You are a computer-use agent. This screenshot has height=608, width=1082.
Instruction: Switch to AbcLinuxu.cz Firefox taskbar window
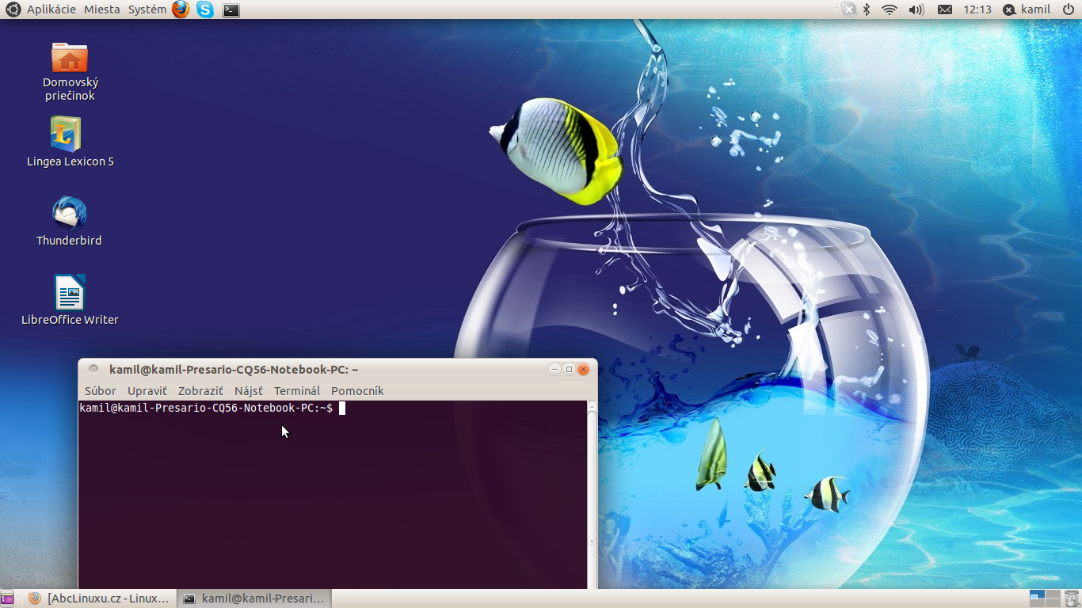coord(99,598)
